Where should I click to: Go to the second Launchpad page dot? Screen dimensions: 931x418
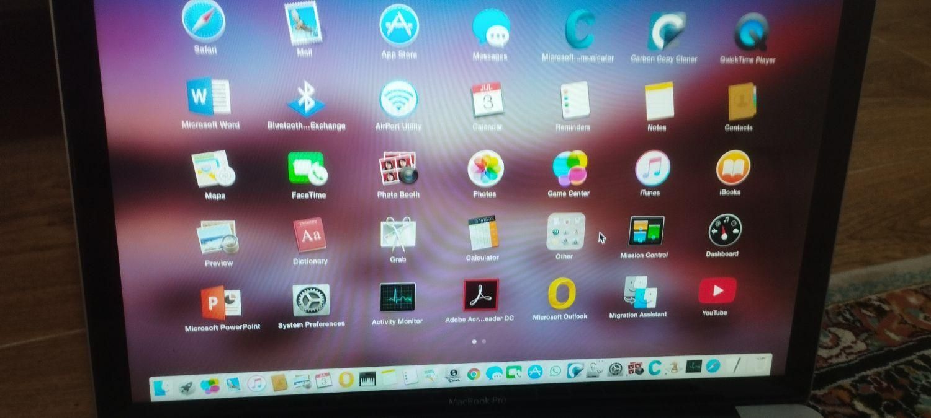click(483, 341)
